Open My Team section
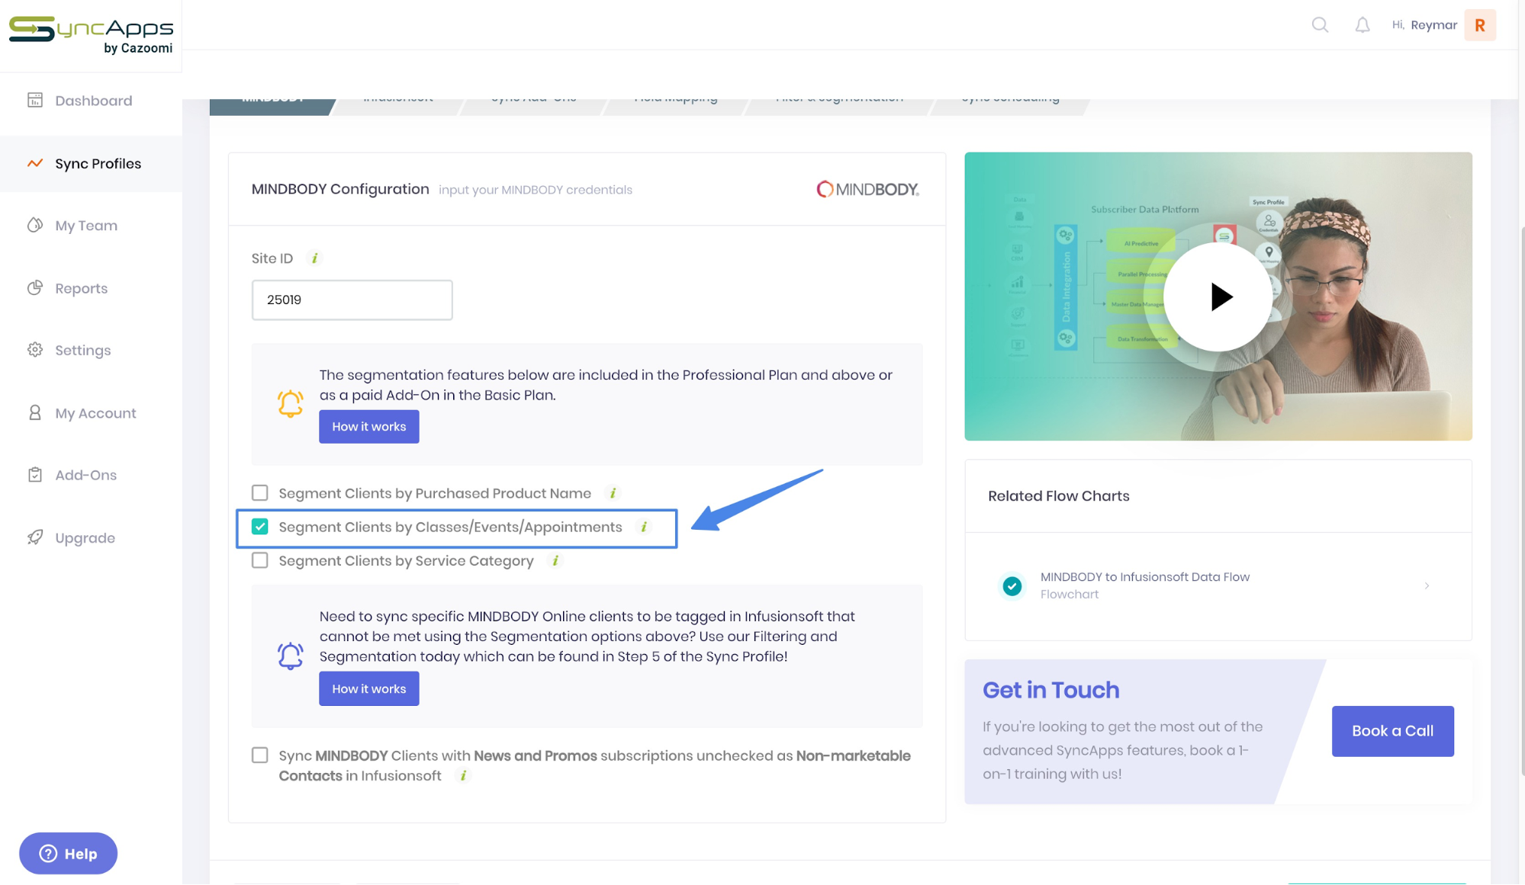This screenshot has height=885, width=1525. click(85, 226)
